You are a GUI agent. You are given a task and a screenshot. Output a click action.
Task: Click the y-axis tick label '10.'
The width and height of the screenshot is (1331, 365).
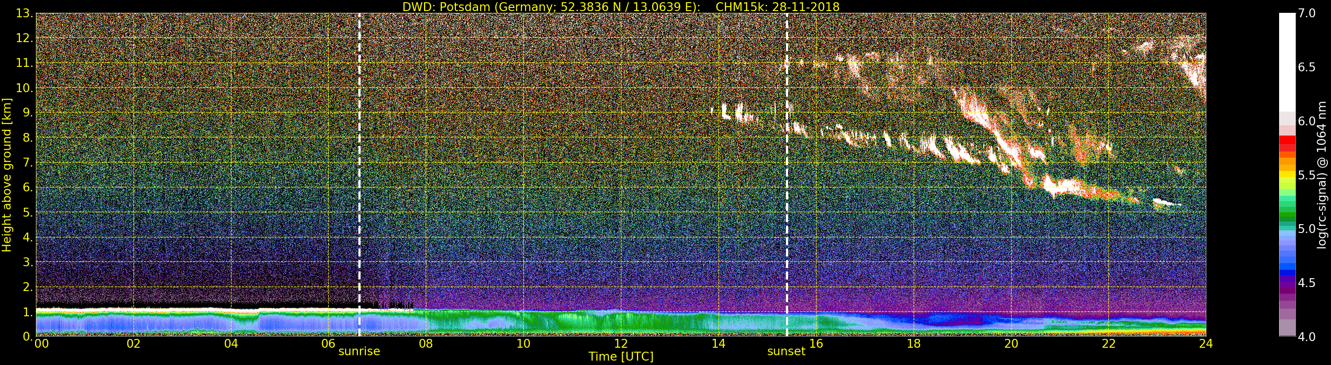pos(24,88)
